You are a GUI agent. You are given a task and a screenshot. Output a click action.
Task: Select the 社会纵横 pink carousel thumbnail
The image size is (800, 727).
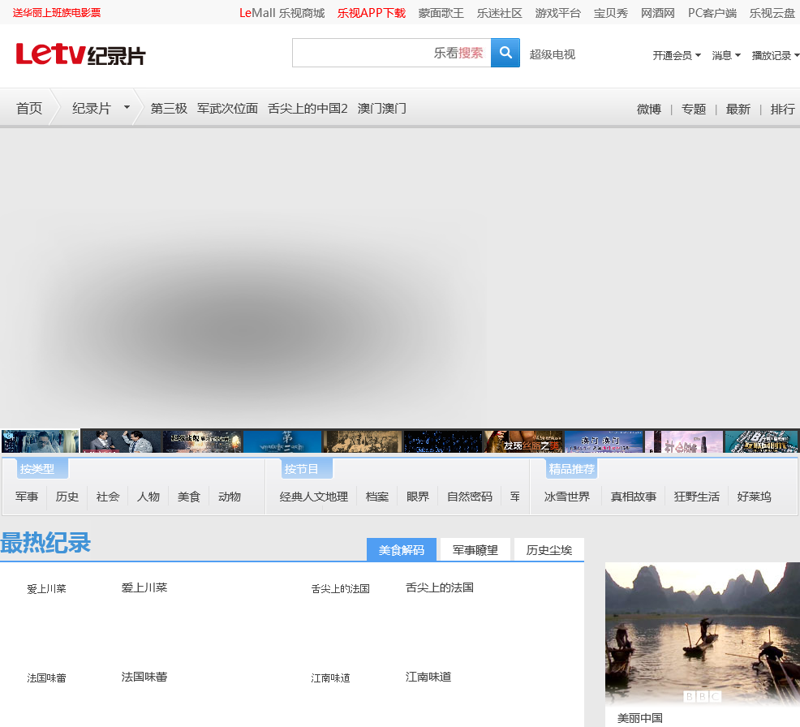(x=684, y=441)
